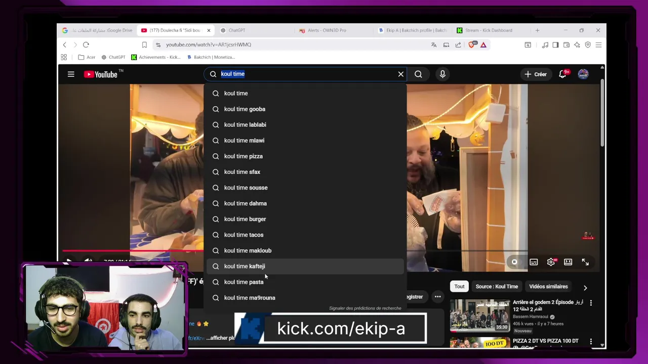648x364 pixels.
Task: Click the translate page icon
Action: [x=434, y=45]
